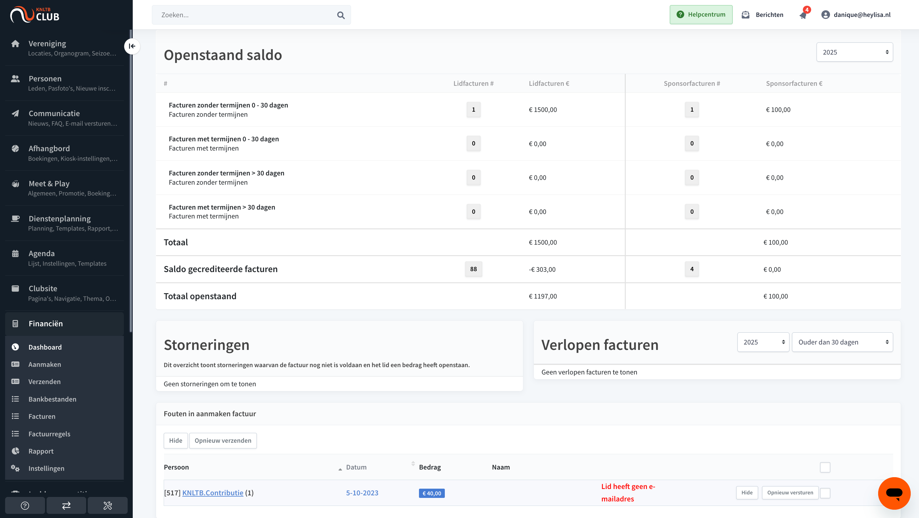The height and width of the screenshot is (518, 919).
Task: Click the Communicatie paper plane icon
Action: [x=15, y=113]
